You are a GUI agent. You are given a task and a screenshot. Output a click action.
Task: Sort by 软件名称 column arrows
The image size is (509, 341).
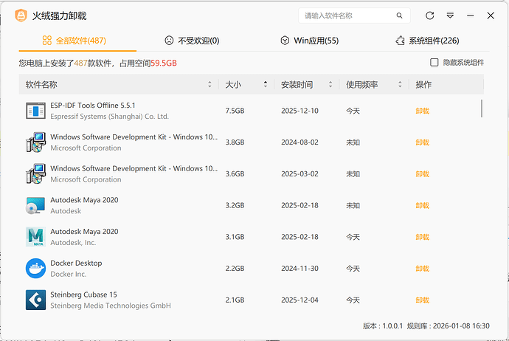coord(210,84)
